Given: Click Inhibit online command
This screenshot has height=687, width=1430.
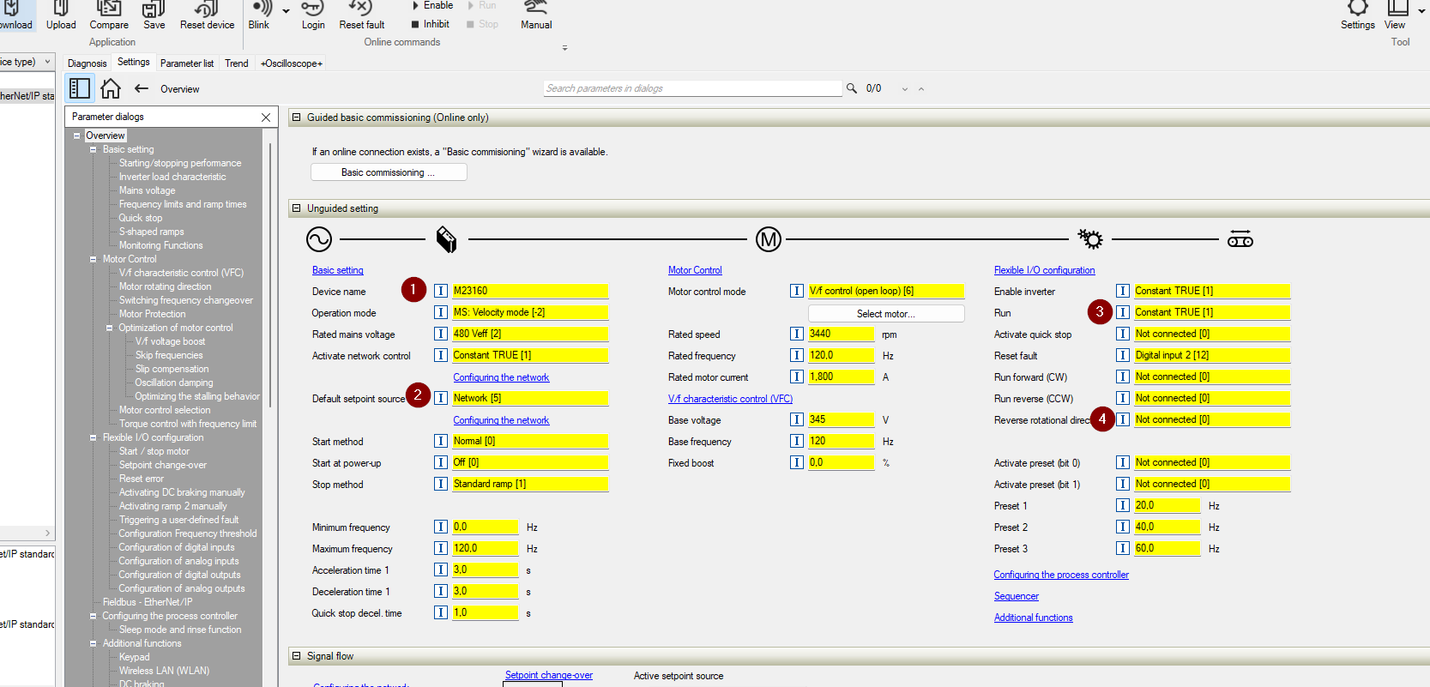Looking at the screenshot, I should coord(431,24).
